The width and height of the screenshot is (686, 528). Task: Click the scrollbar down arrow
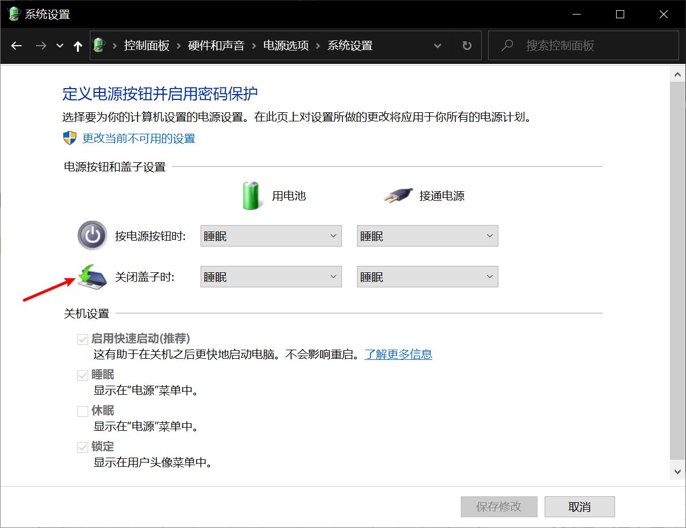[677, 472]
